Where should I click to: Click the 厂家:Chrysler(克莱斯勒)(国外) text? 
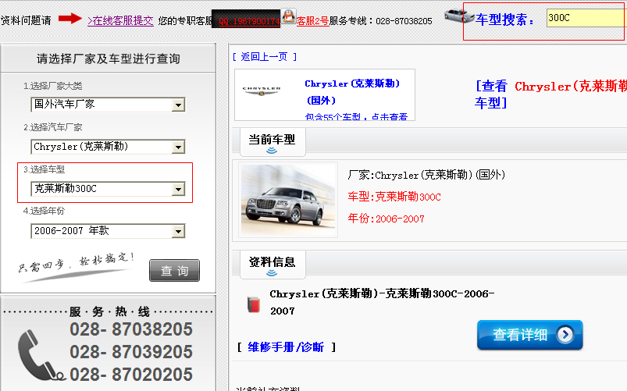(x=426, y=175)
